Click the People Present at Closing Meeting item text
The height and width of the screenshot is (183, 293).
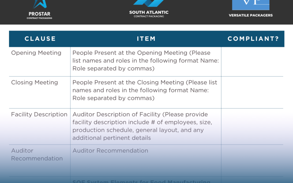tap(145, 90)
